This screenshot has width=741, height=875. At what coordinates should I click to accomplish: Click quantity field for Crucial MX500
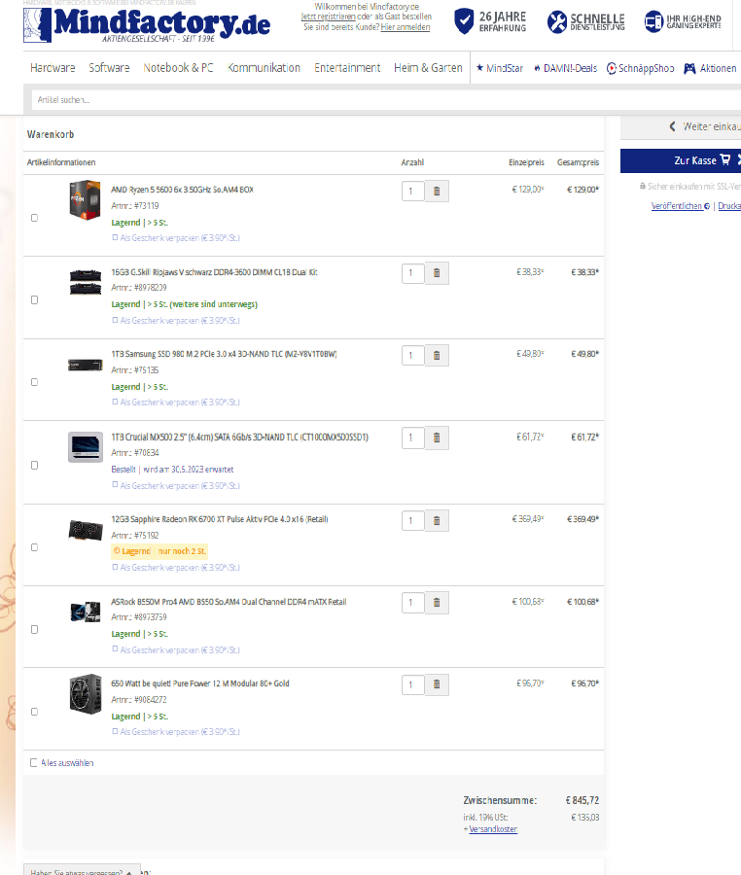click(413, 438)
